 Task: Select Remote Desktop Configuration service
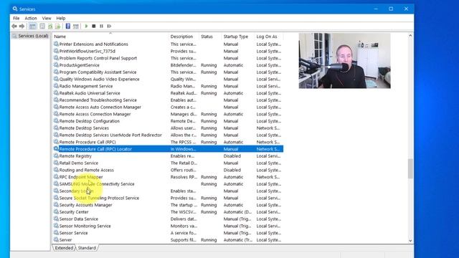[89, 121]
